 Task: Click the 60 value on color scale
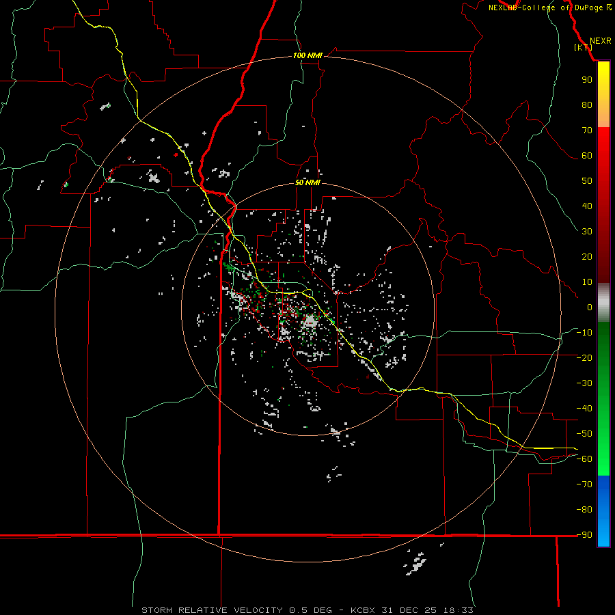pyautogui.click(x=587, y=155)
